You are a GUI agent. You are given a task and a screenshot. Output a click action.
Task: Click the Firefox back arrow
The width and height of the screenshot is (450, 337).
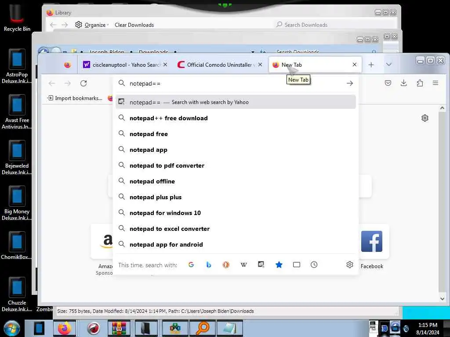click(52, 83)
